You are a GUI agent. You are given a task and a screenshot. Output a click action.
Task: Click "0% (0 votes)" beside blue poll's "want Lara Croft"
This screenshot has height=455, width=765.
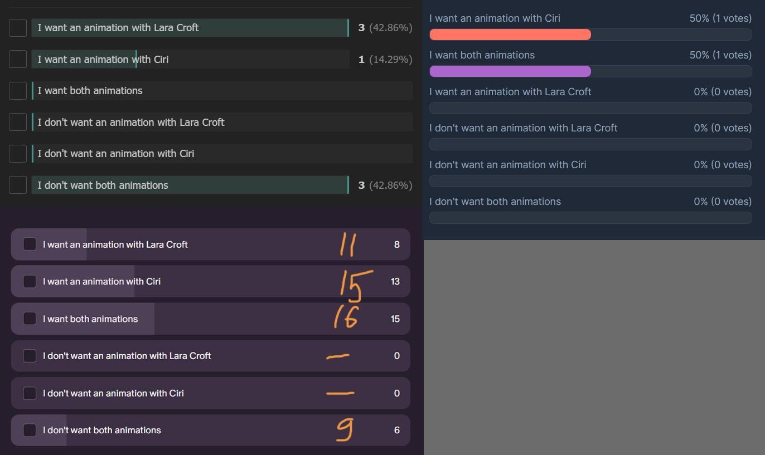pos(723,92)
